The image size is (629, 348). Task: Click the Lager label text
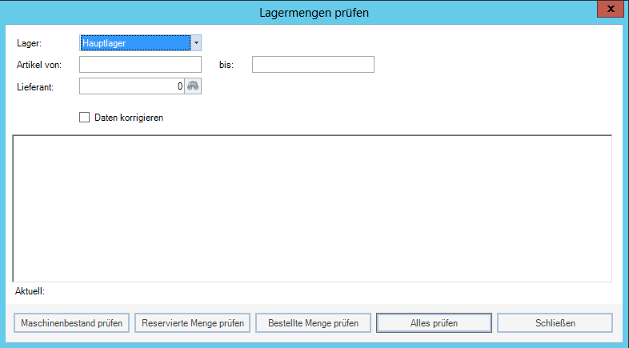pyautogui.click(x=28, y=43)
